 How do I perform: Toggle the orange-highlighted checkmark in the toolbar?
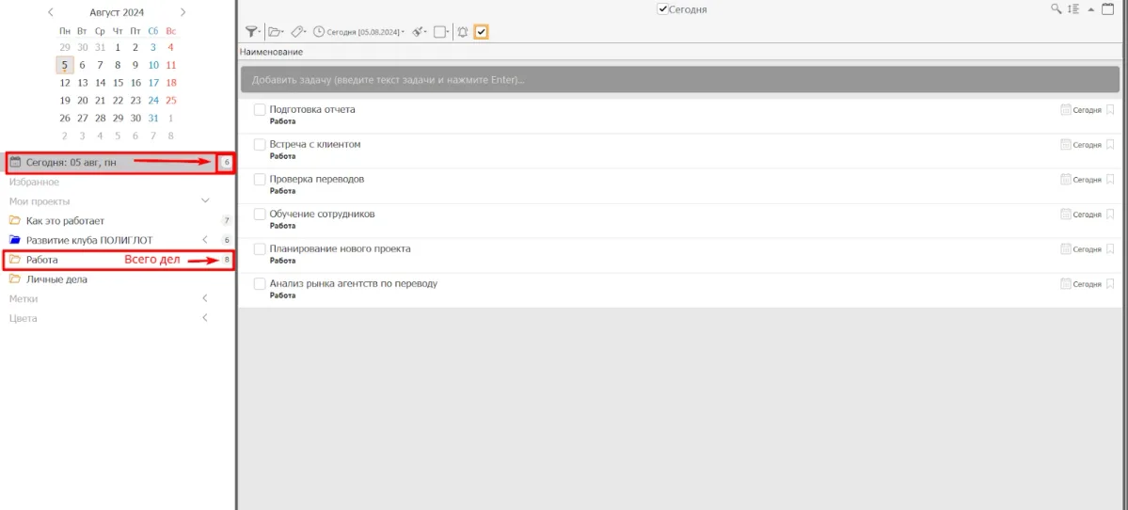[x=481, y=32]
